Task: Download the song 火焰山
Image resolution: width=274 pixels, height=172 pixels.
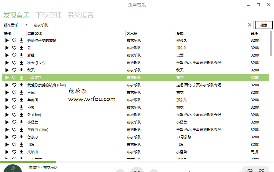Action: (x=21, y=152)
